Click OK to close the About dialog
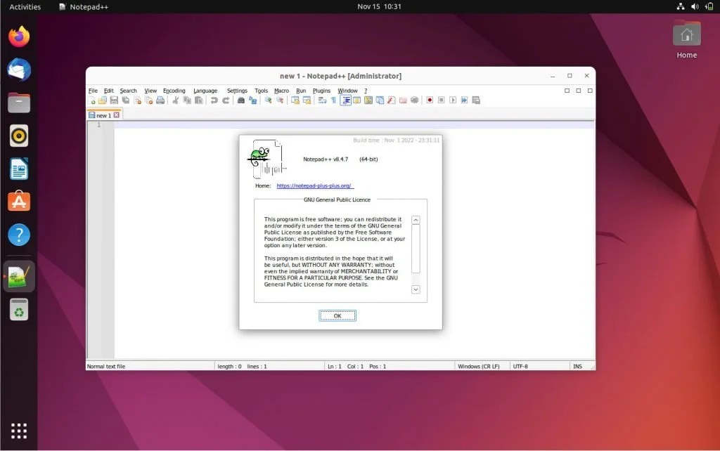Image resolution: width=720 pixels, height=451 pixels. click(337, 315)
